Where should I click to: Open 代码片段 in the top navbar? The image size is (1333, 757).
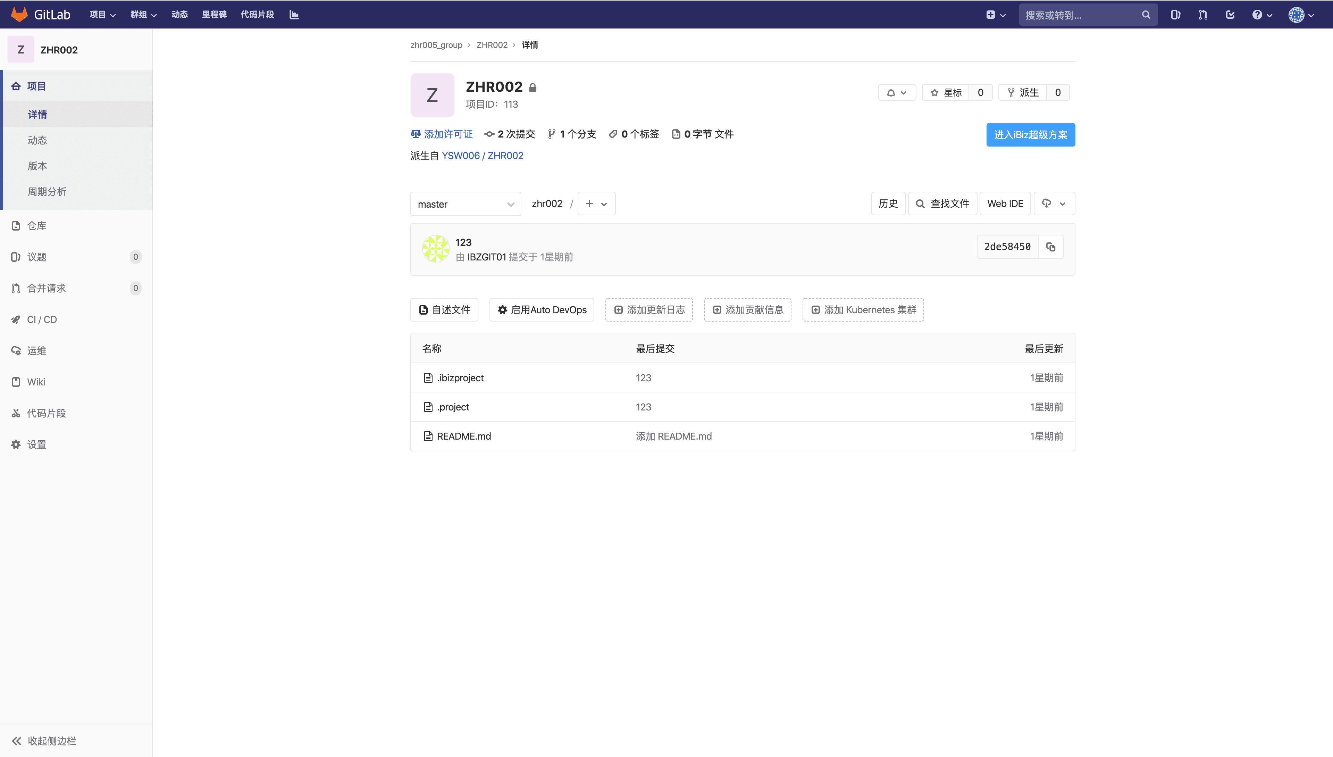(x=257, y=15)
